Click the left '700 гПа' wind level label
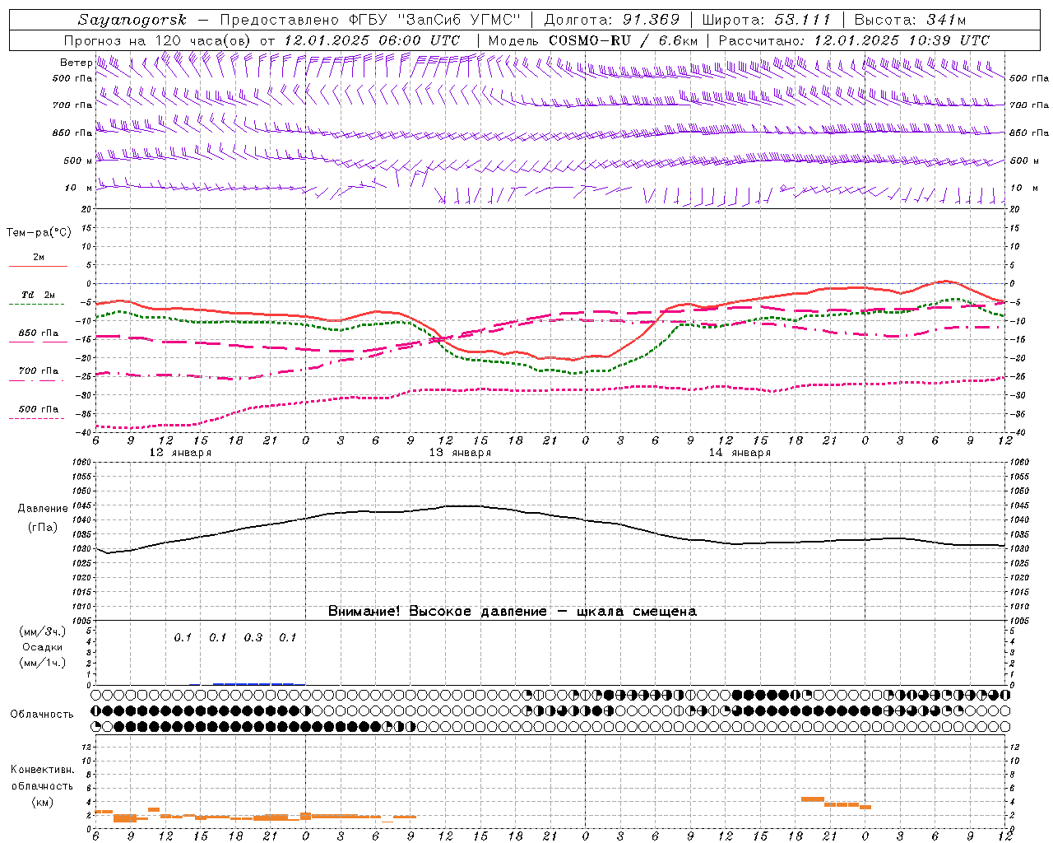The height and width of the screenshot is (843, 1053). (x=72, y=105)
